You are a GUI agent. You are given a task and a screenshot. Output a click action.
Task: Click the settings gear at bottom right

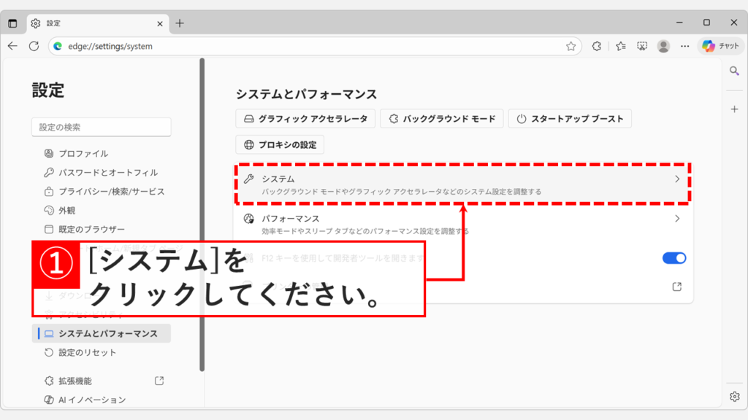coord(734,395)
